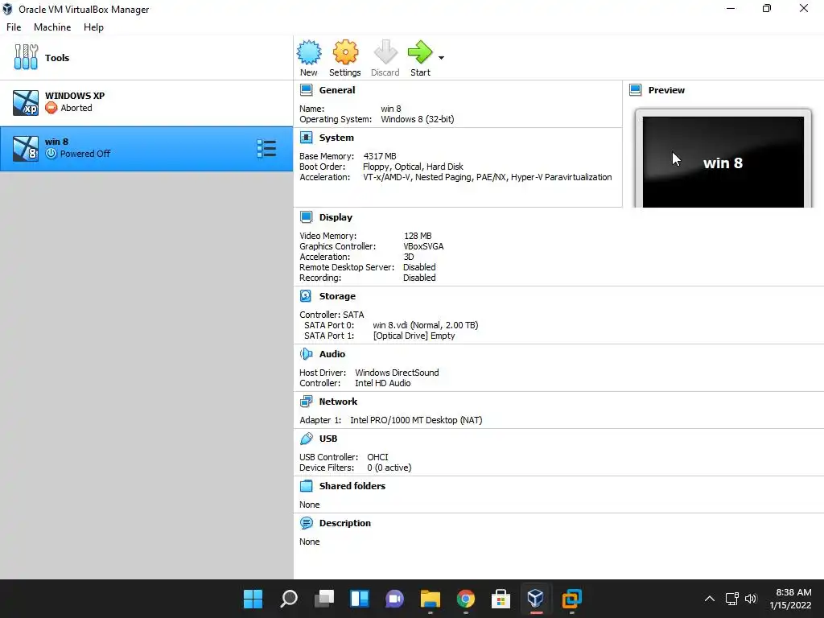Click the Storage section header

(337, 296)
